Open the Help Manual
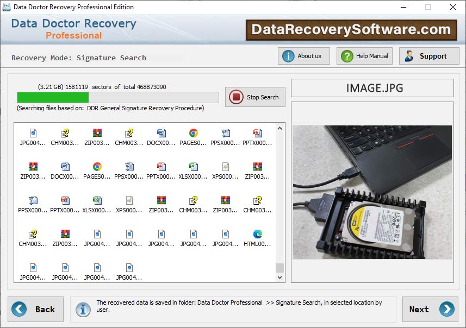This screenshot has height=328, width=466. 364,55
